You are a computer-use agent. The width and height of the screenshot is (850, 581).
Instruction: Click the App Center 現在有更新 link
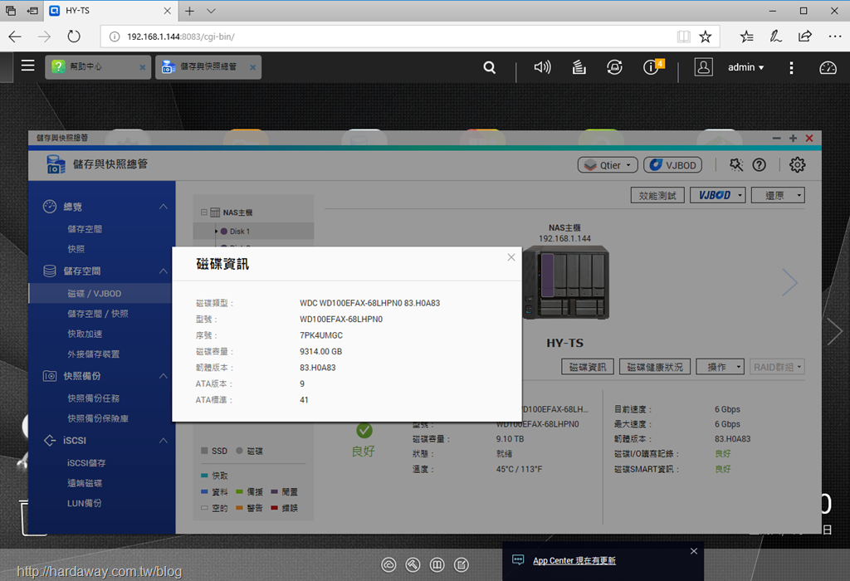click(x=574, y=560)
